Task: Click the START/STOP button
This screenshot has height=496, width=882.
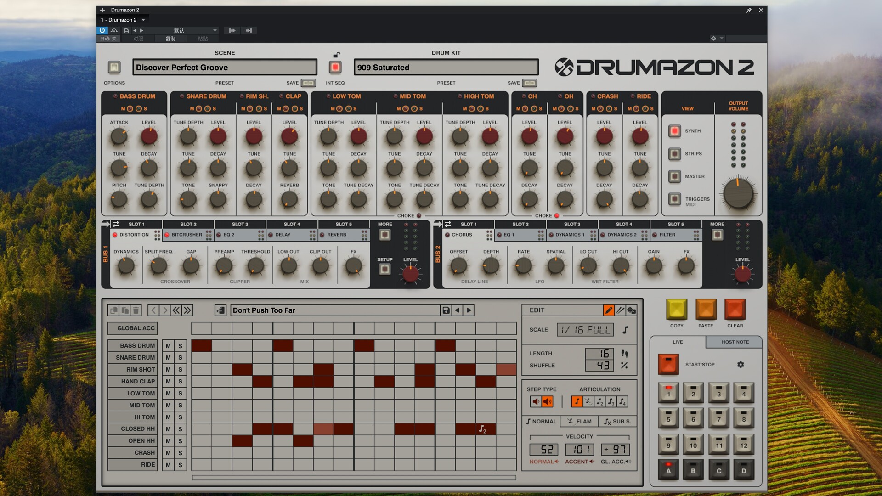Action: click(668, 364)
